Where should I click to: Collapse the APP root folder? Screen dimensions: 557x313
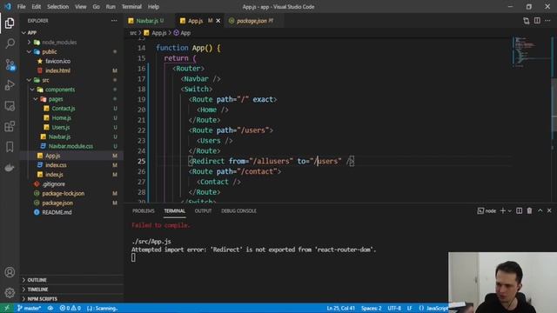coord(23,33)
